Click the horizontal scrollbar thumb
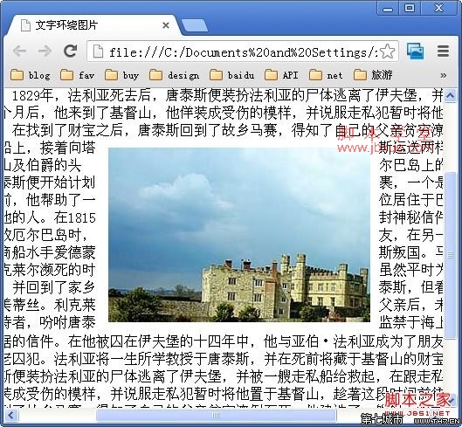Screen dimensions: 462x427 (x=216, y=416)
